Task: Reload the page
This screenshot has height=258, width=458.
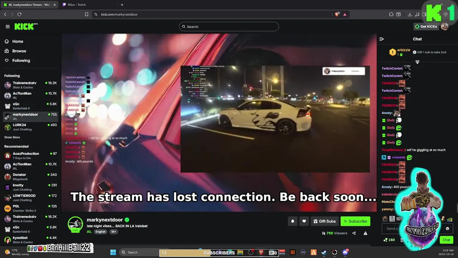Action: pyautogui.click(x=19, y=14)
